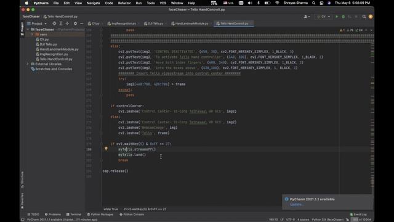The image size is (394, 222).
Task: Open the TODO tool window
Action: click(33, 215)
